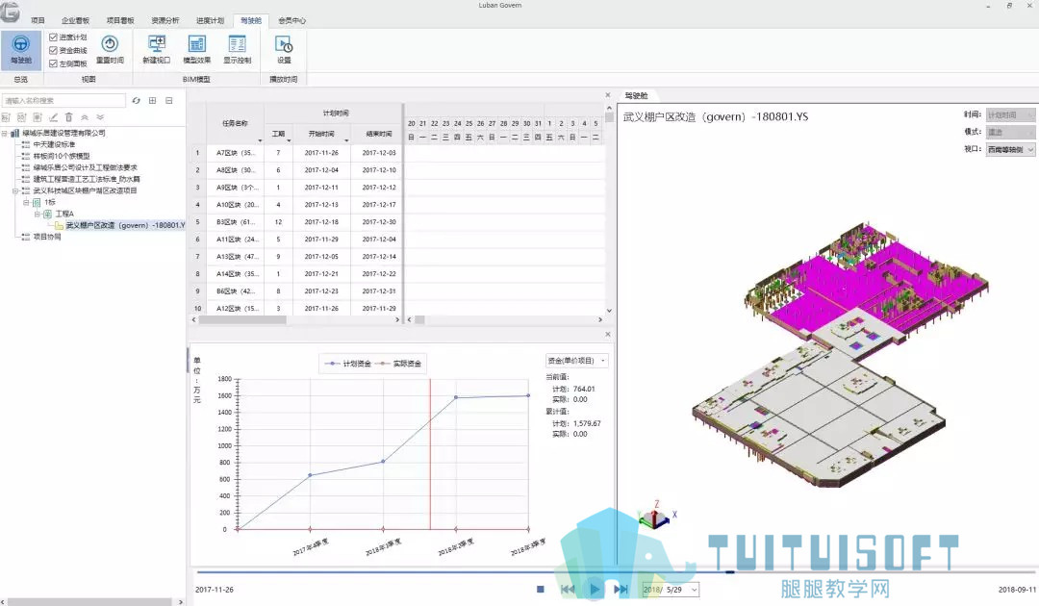Select 样板间10个族模型 in the tree
This screenshot has width=1039, height=606.
click(x=62, y=156)
